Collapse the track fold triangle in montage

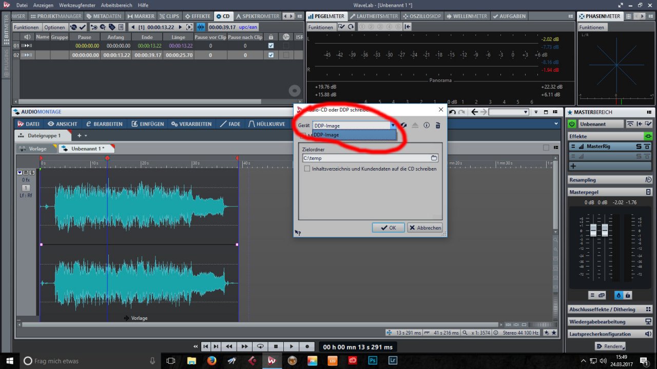pyautogui.click(x=20, y=172)
